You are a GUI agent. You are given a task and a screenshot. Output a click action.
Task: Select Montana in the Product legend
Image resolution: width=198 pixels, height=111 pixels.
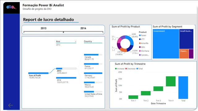click(144, 51)
